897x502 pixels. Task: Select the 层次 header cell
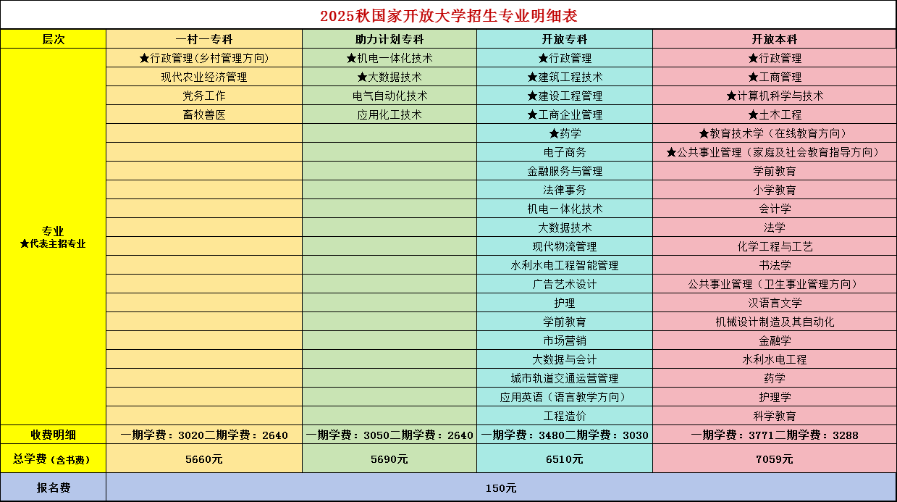pos(54,39)
